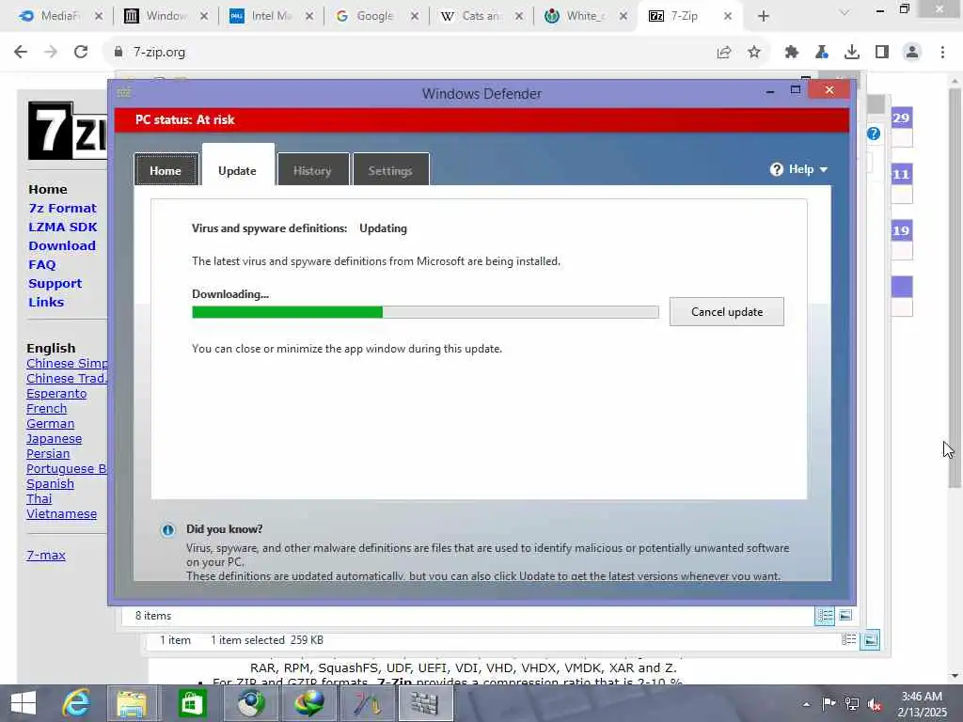Open LZMA SDK link
Screen dimensions: 963x722
63,228
